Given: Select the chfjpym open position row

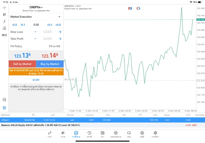Looking at the screenshot, I should 102,120.
